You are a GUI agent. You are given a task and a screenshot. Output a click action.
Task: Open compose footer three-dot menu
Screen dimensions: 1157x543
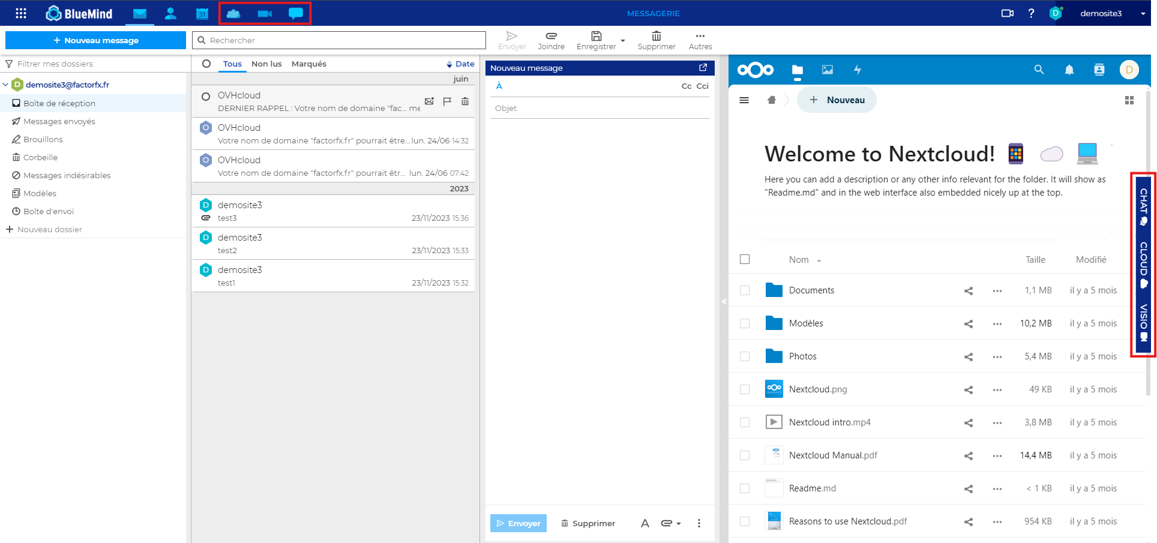click(x=699, y=523)
